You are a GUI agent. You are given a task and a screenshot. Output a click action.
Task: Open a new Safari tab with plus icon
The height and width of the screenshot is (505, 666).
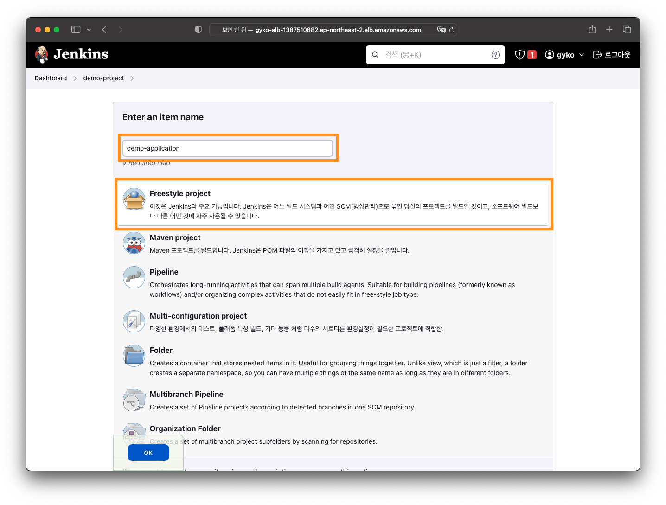click(609, 29)
